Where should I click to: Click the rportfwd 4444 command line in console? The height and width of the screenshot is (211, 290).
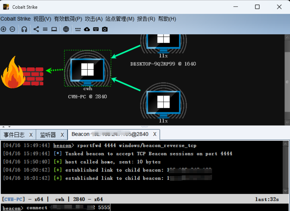[x=100, y=145]
